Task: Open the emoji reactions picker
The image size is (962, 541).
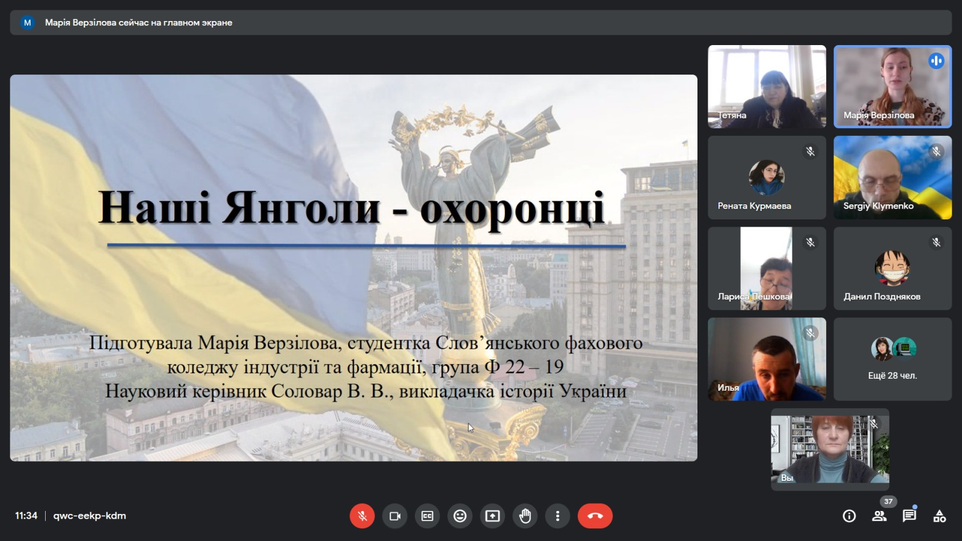Action: coord(460,516)
